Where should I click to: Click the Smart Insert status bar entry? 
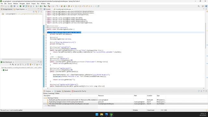tap(151, 110)
